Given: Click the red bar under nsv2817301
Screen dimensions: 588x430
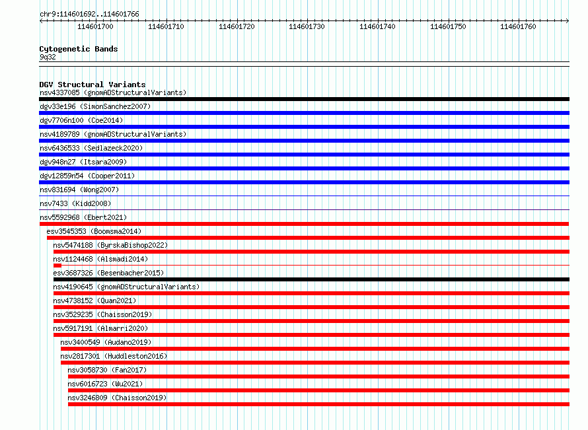Looking at the screenshot, I should coord(315,363).
